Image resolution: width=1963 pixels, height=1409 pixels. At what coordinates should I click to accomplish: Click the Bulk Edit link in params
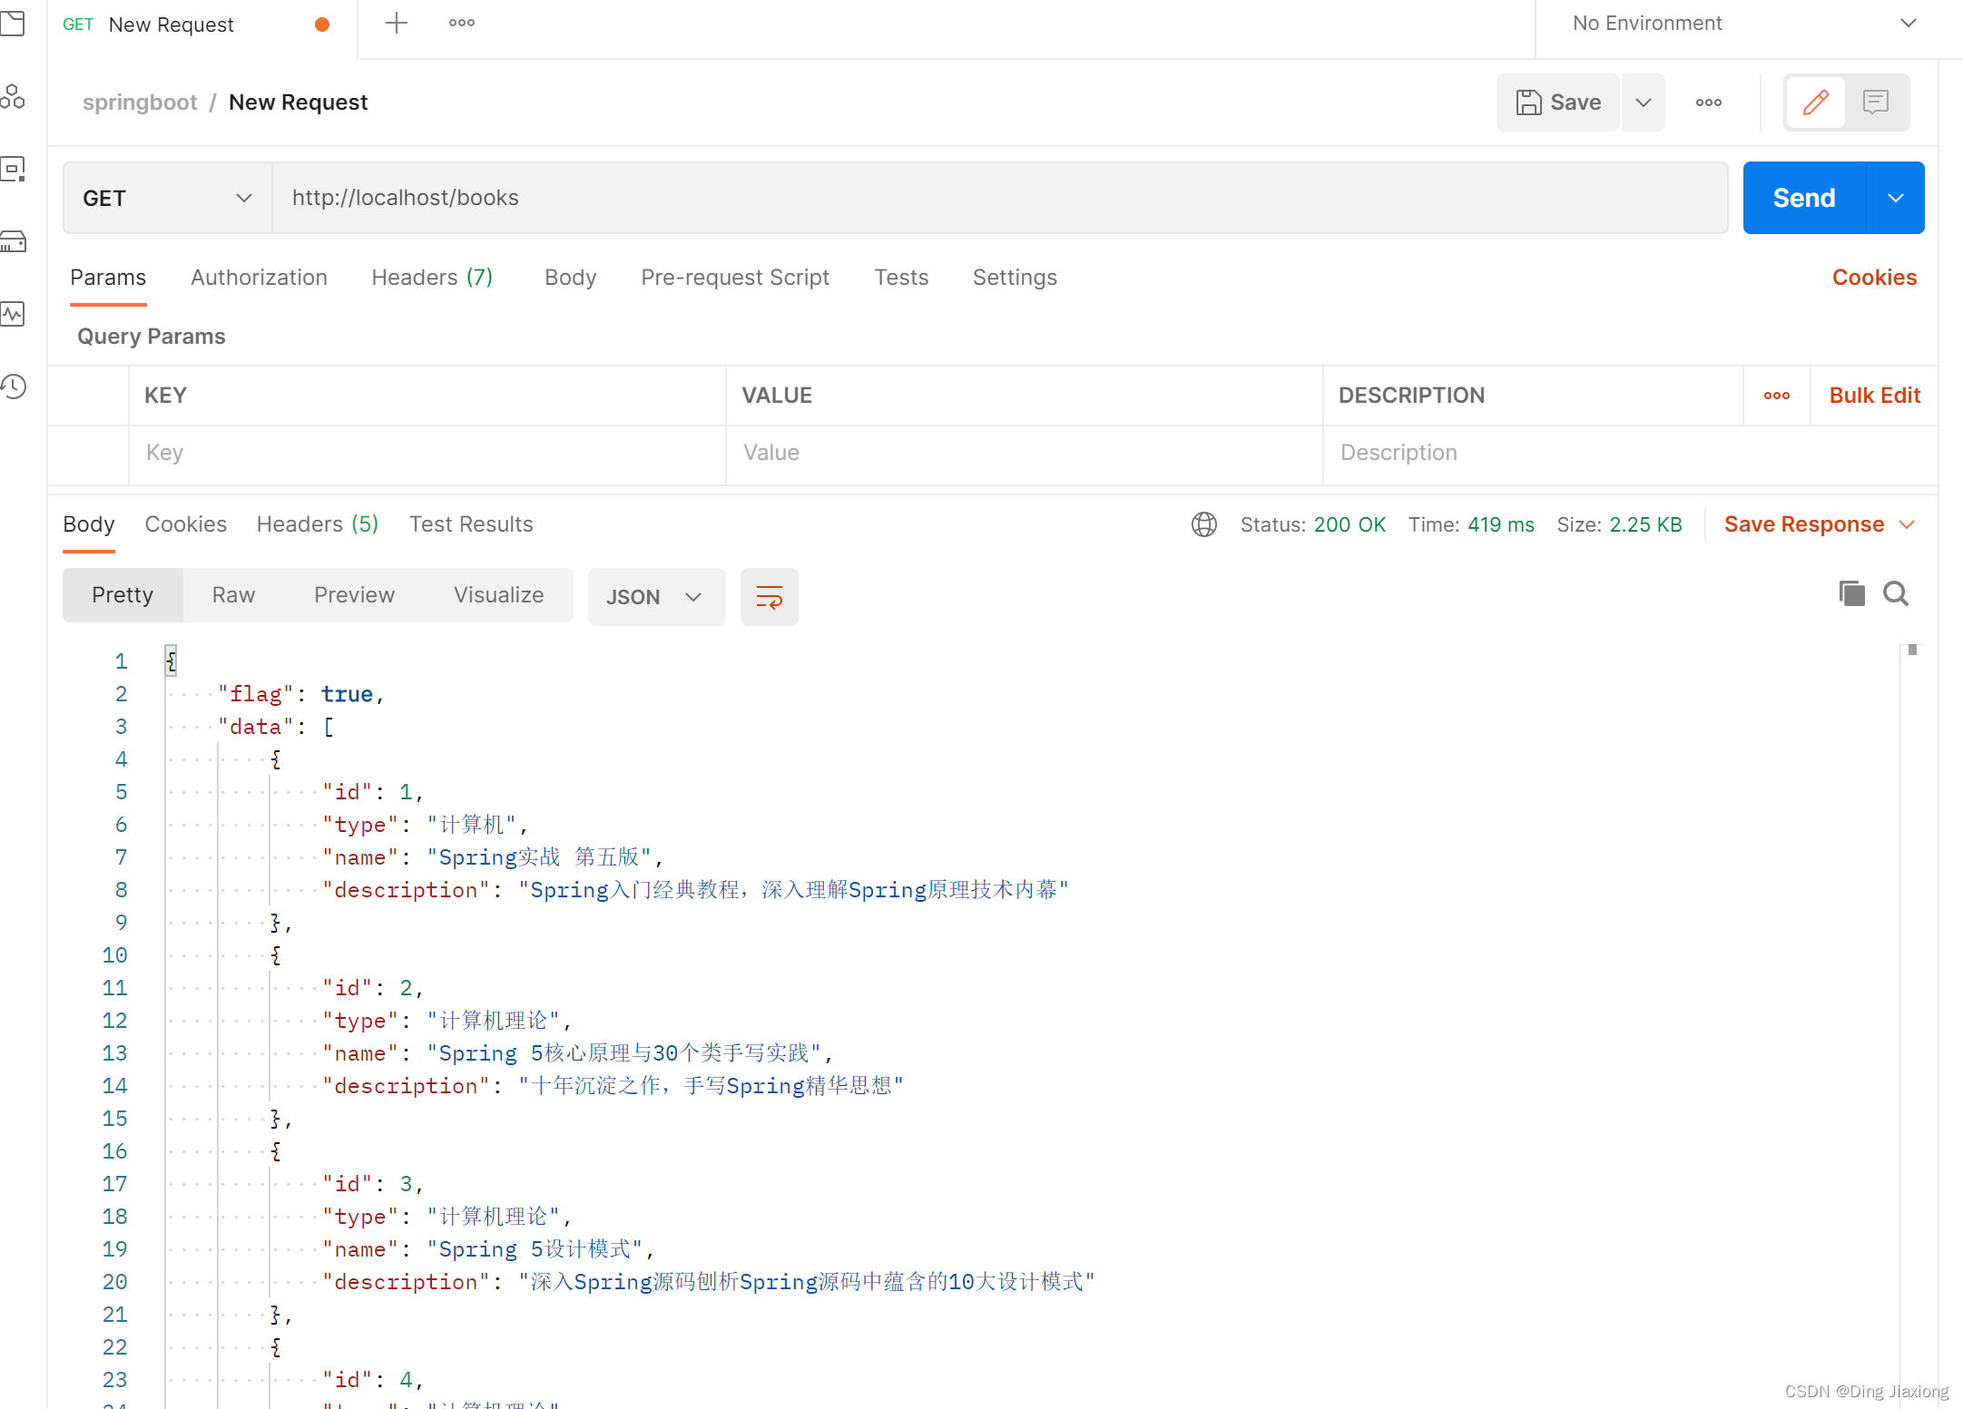pyautogui.click(x=1873, y=395)
